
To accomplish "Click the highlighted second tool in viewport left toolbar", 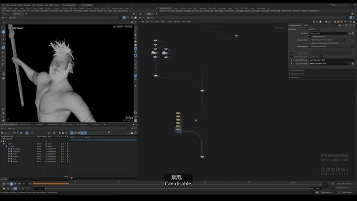I will pyautogui.click(x=3, y=32).
